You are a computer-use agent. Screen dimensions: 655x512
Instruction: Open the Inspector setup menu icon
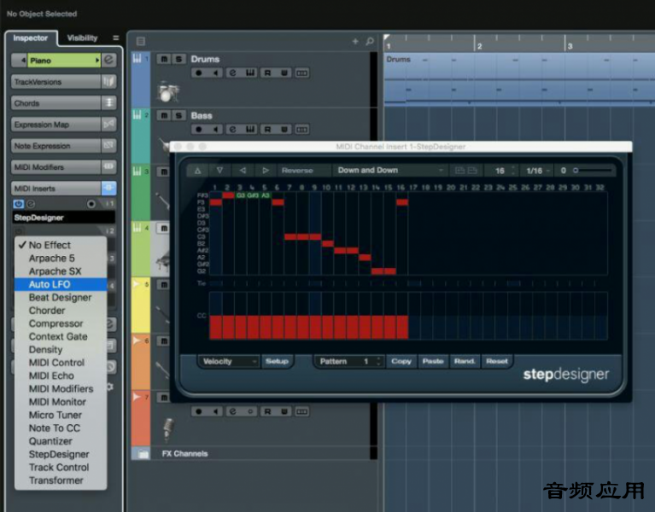pyautogui.click(x=115, y=38)
